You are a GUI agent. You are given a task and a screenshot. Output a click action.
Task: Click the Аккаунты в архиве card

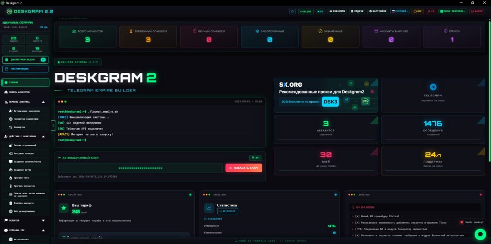click(x=391, y=36)
